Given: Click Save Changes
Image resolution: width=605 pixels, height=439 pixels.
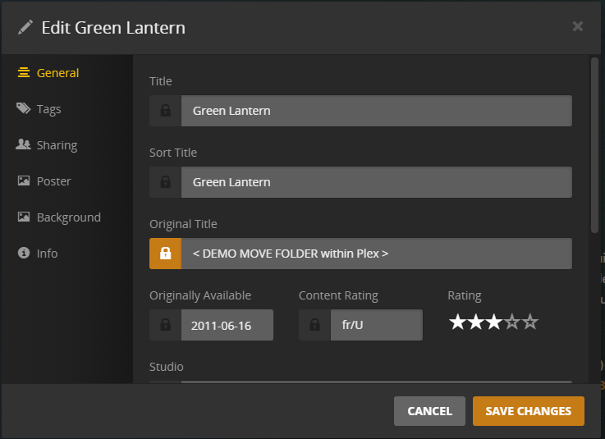Looking at the screenshot, I should tap(528, 411).
